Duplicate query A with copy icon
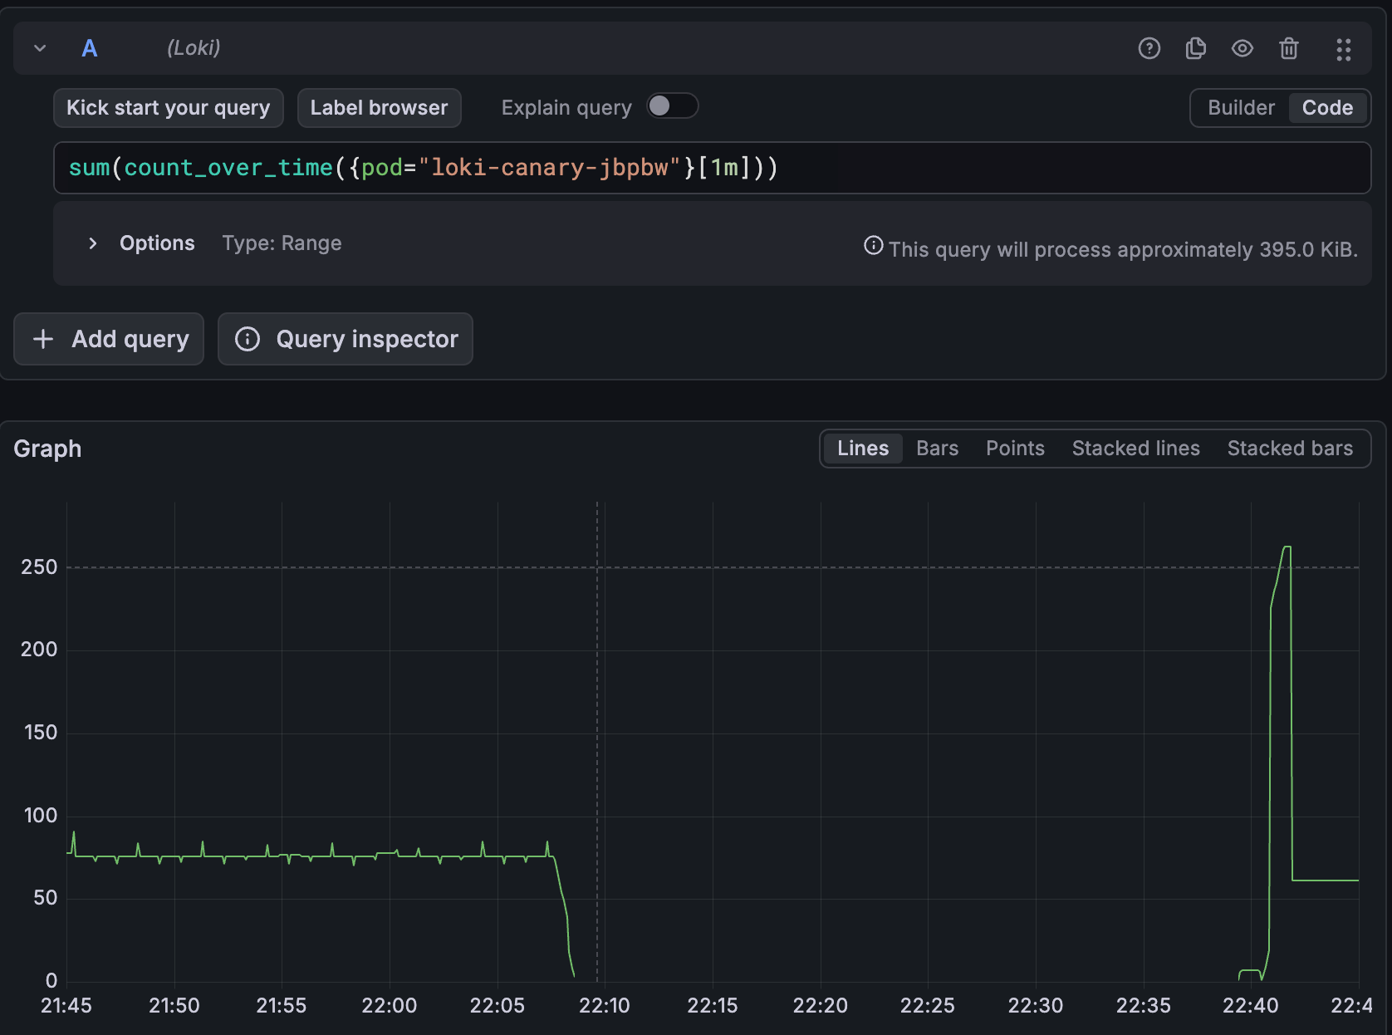The image size is (1392, 1035). (1196, 48)
